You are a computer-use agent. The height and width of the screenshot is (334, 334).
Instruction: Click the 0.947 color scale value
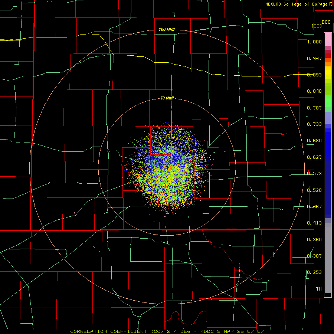tap(314, 58)
